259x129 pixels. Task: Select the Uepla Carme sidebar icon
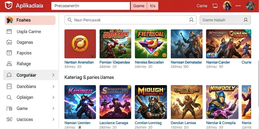[9, 31]
